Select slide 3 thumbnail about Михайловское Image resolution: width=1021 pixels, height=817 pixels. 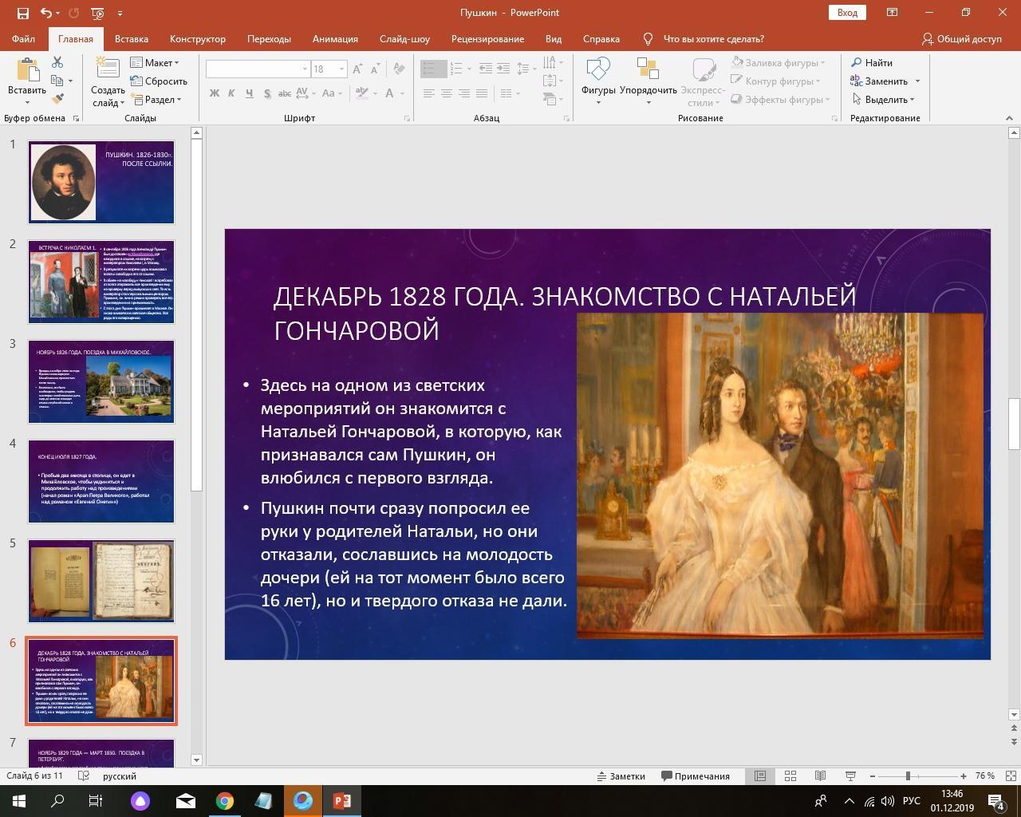(x=101, y=381)
